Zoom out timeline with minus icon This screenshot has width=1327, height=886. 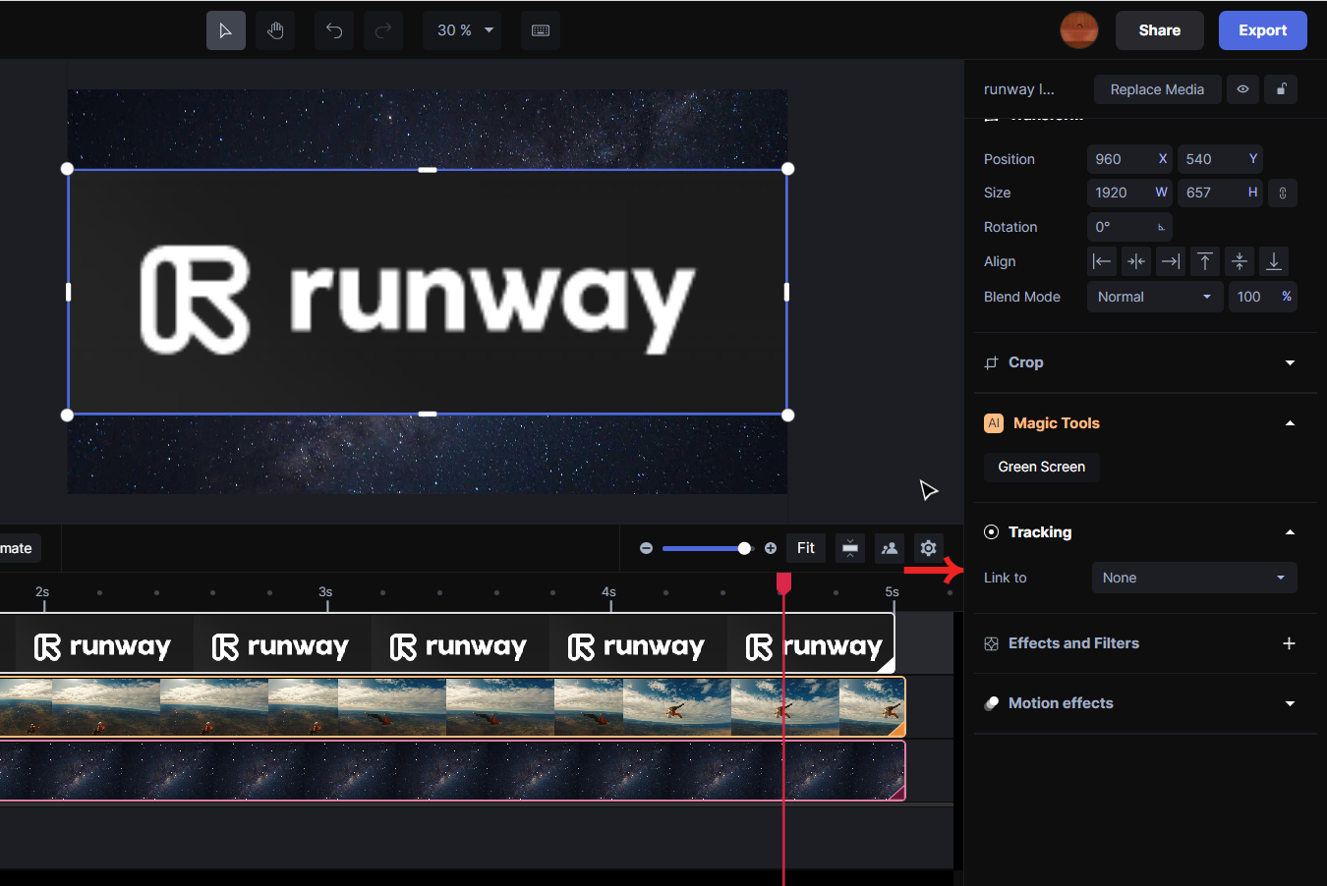[646, 548]
